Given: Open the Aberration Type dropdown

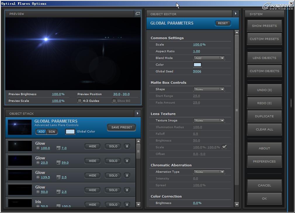Looking at the screenshot, I should pyautogui.click(x=209, y=172).
